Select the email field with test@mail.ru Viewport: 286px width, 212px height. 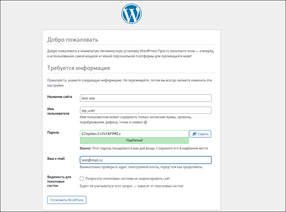pos(146,160)
